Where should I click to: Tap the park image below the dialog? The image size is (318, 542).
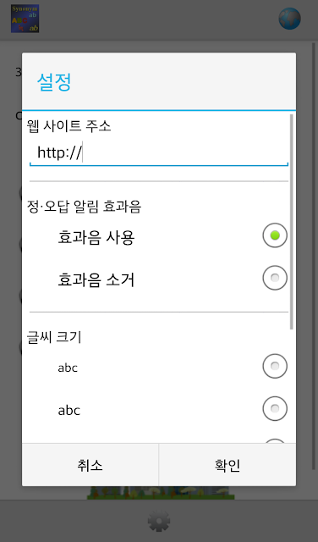(x=161, y=493)
